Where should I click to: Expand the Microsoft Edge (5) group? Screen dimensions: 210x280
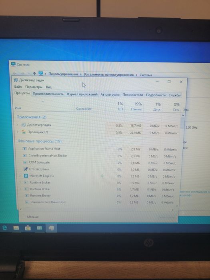pos(20,176)
